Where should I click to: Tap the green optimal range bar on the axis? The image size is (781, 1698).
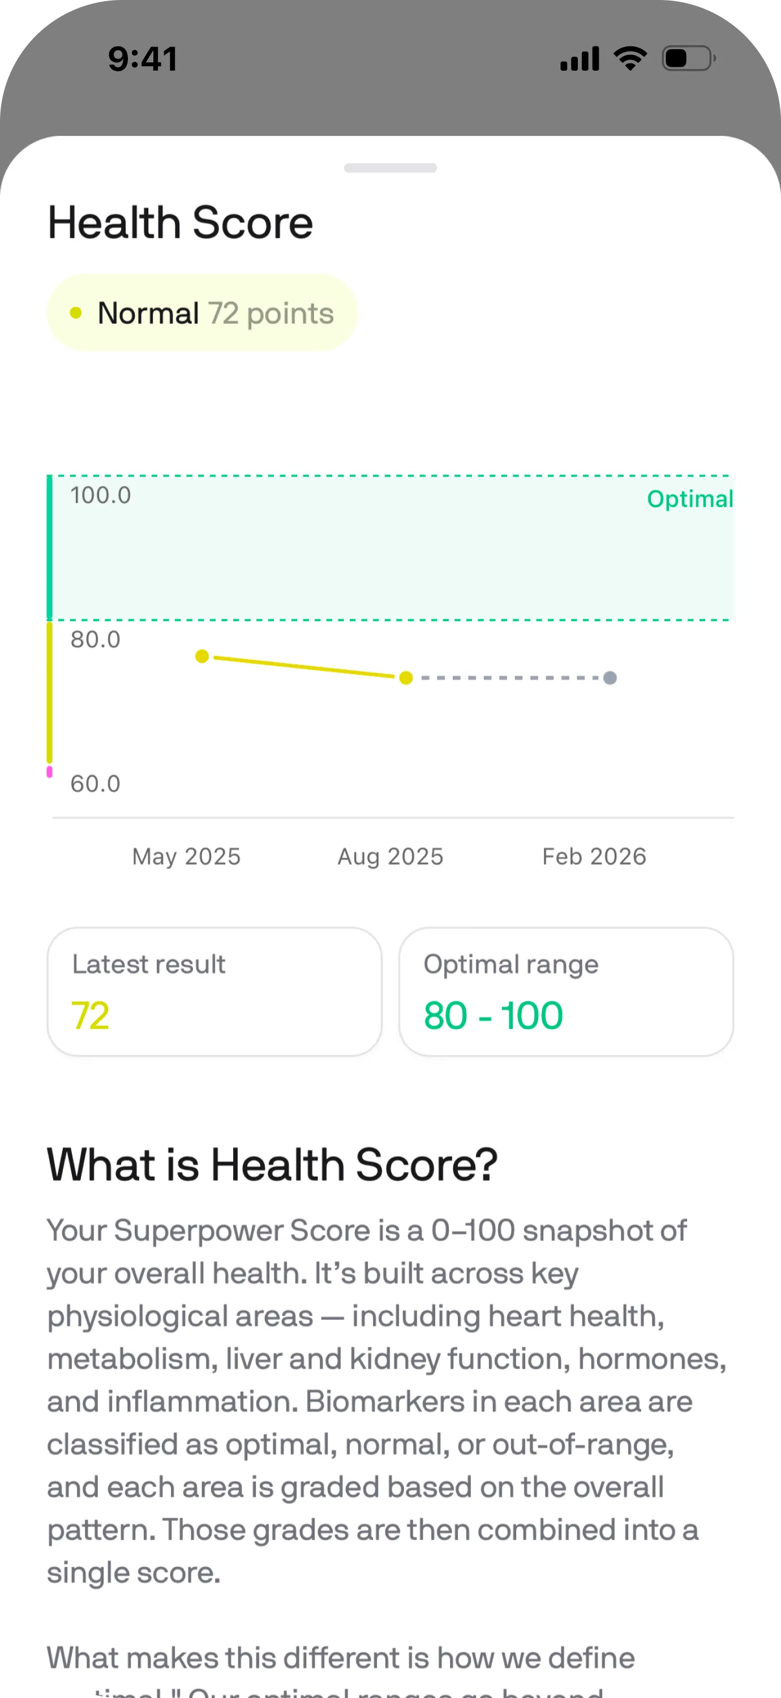click(x=49, y=547)
